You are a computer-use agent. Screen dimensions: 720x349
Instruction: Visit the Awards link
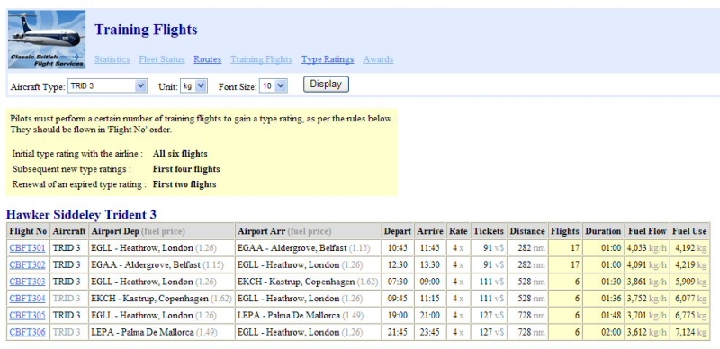click(378, 59)
